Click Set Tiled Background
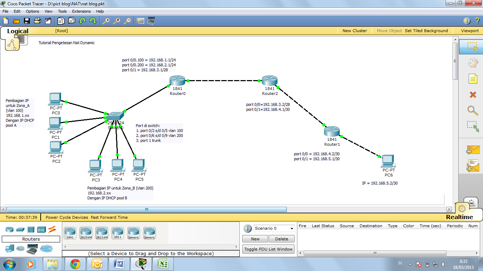Image resolution: width=483 pixels, height=271 pixels. click(x=426, y=30)
